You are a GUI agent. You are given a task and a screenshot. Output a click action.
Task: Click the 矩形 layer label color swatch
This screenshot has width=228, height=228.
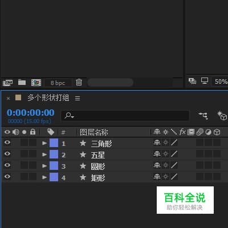[54, 177]
